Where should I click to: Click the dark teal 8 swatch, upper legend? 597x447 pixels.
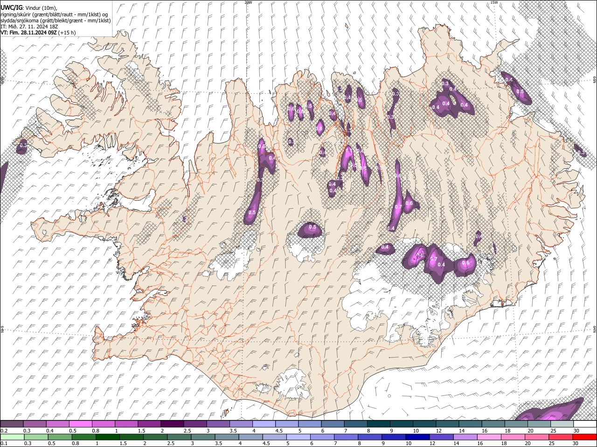coord(379,424)
